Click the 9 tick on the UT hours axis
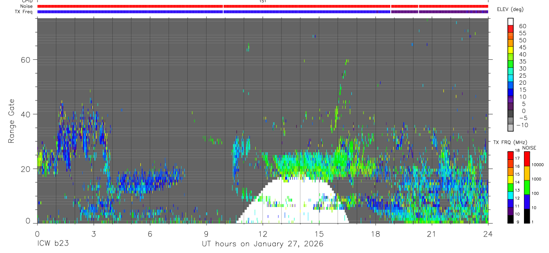This screenshot has width=549, height=253. 206,233
